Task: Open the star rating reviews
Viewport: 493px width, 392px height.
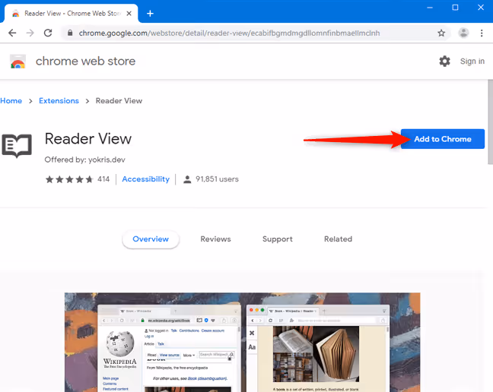Action: click(x=69, y=179)
